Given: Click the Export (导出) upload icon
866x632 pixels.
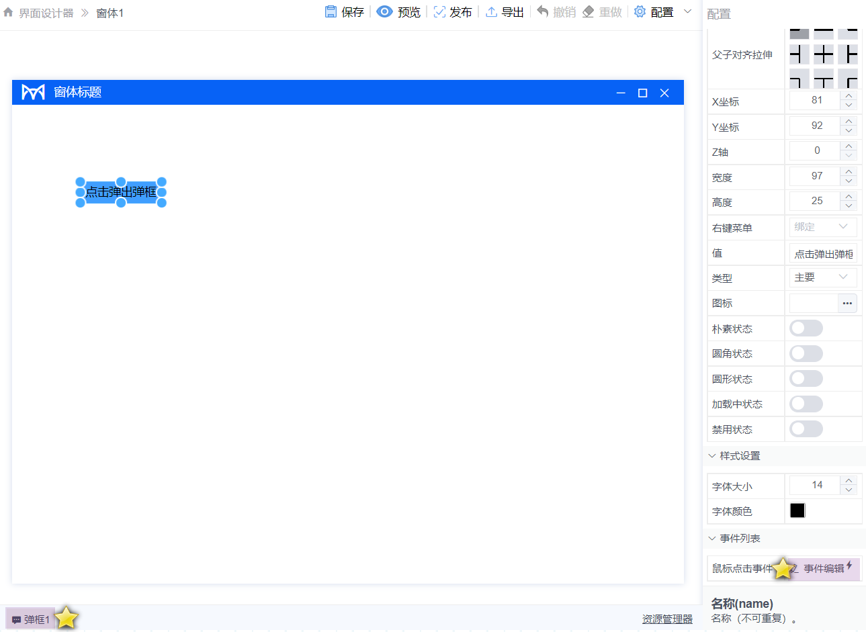Looking at the screenshot, I should click(492, 12).
